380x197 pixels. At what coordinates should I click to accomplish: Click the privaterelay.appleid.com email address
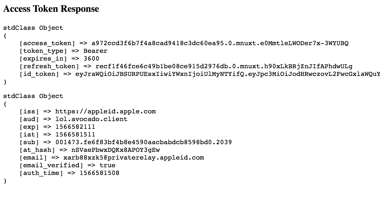[134, 157]
